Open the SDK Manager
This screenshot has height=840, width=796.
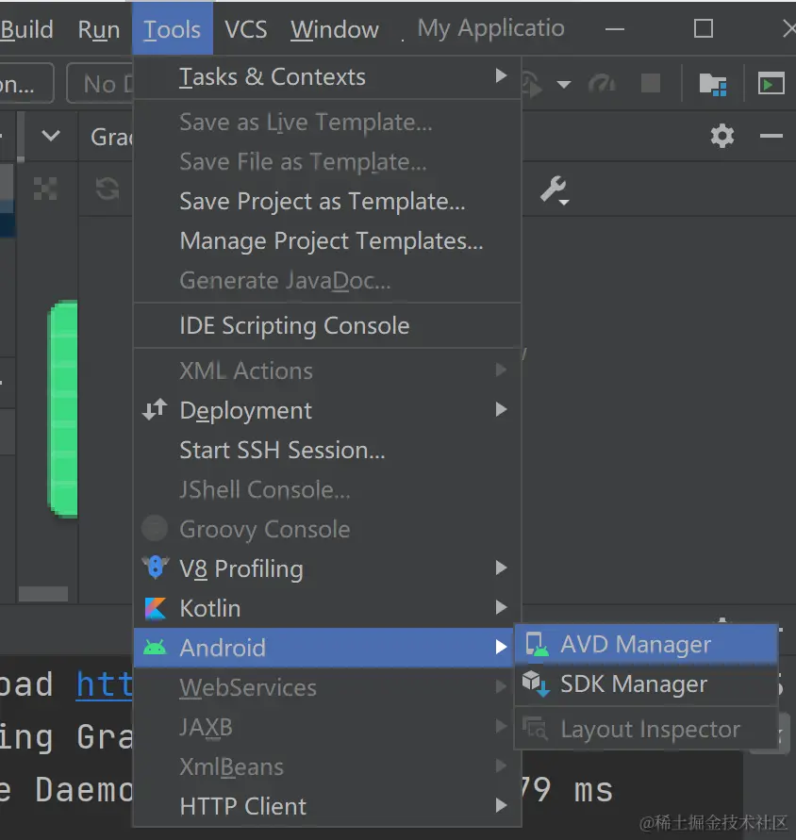point(646,684)
